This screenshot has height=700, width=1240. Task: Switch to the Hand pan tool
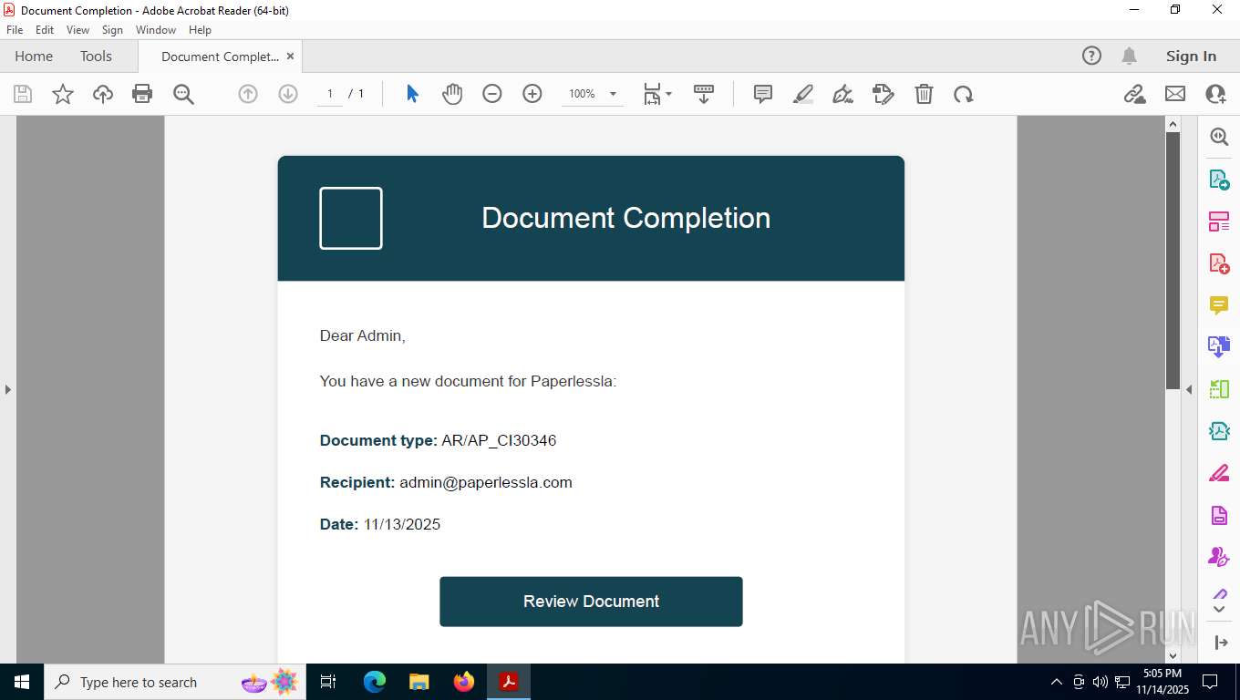(x=452, y=94)
